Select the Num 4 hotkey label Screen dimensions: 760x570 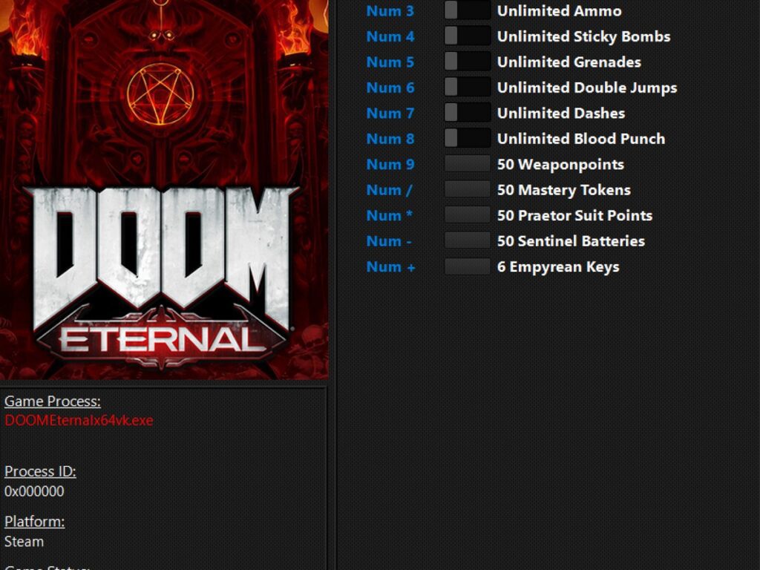[x=390, y=36]
